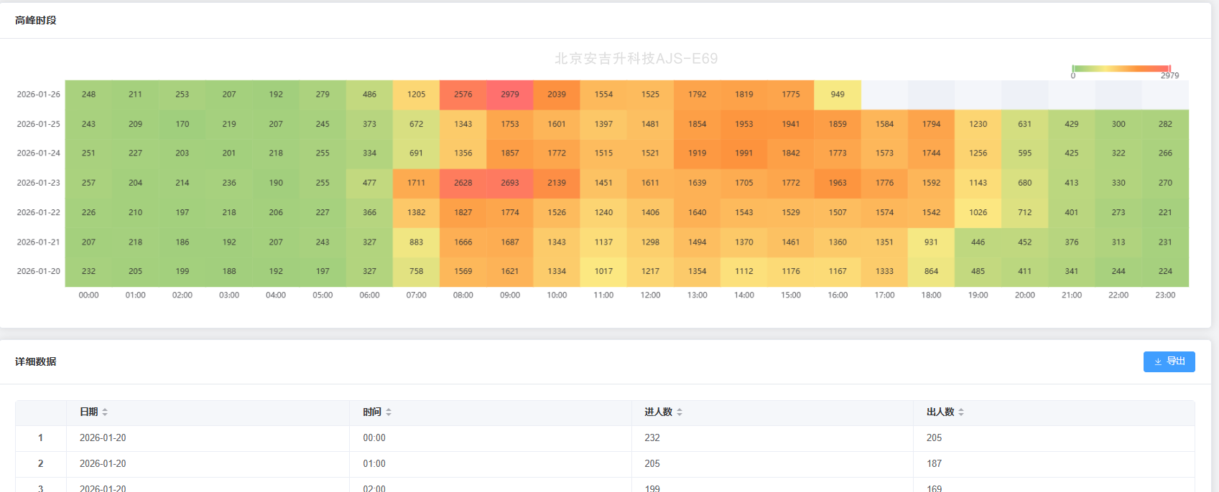Sort the table by the 日期 column icon
Image resolution: width=1219 pixels, height=492 pixels.
click(105, 412)
